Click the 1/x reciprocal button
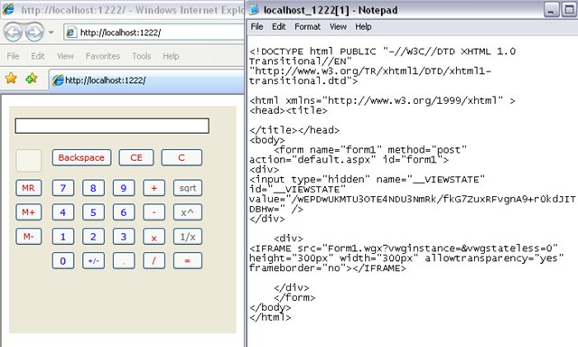The image size is (578, 347). click(188, 237)
